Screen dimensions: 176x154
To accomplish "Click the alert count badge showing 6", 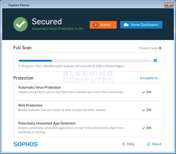I will tap(95, 25).
